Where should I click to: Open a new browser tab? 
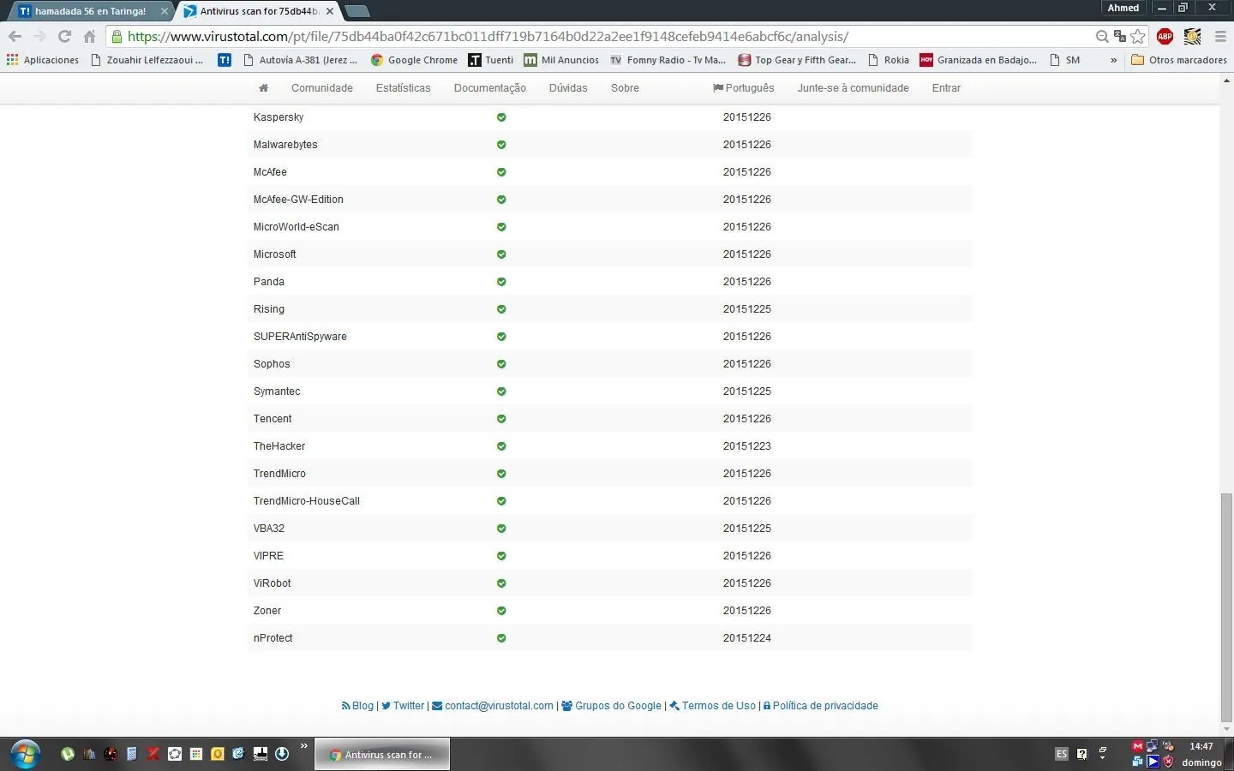pos(356,11)
